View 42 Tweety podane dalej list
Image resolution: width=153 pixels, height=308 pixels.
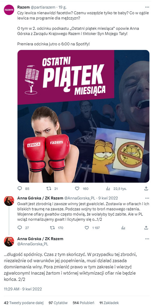(x=24, y=303)
